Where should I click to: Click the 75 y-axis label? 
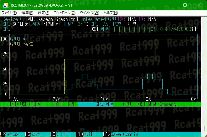pyautogui.click(x=5, y=54)
